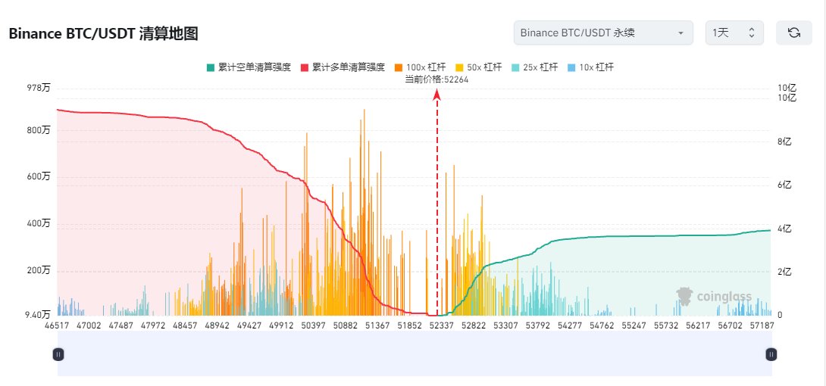This screenshot has width=826, height=386.
Task: Click the 47487 x-axis price label
Action: tap(120, 325)
